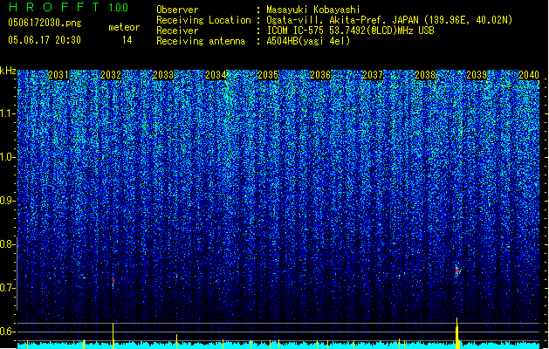Screen dimensions: 549x349
Task: Click the meteor count value 14
Action: click(127, 40)
